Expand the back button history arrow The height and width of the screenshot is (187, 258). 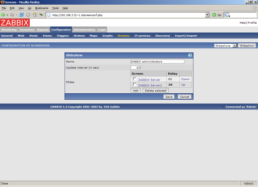pyautogui.click(x=8, y=15)
